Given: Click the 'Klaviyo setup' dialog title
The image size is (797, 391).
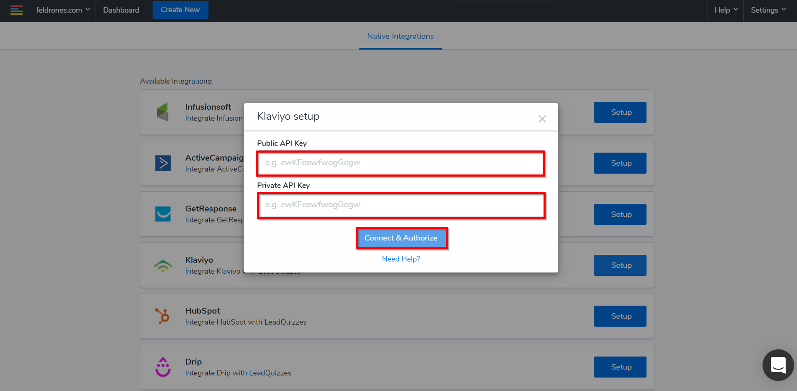Looking at the screenshot, I should (288, 116).
